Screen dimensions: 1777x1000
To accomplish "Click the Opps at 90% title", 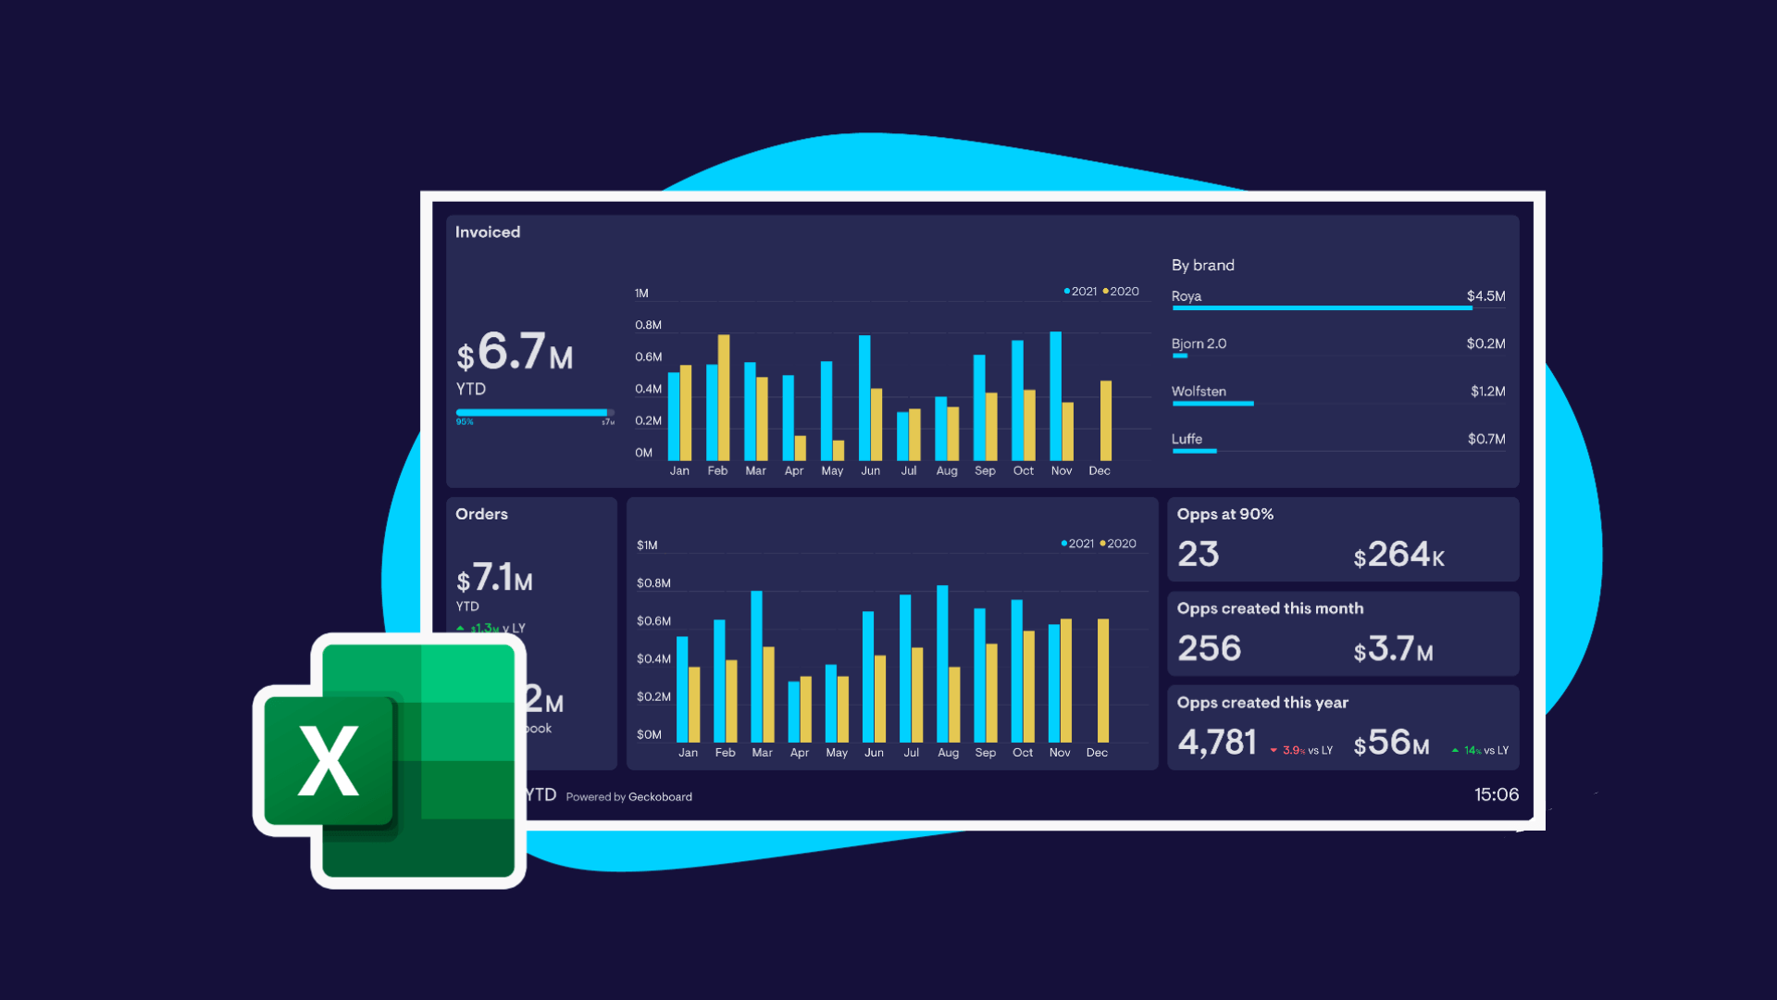I will (1224, 514).
